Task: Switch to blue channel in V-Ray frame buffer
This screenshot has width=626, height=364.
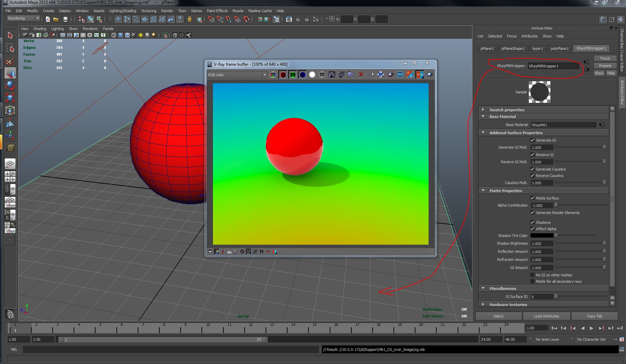Action: point(302,74)
